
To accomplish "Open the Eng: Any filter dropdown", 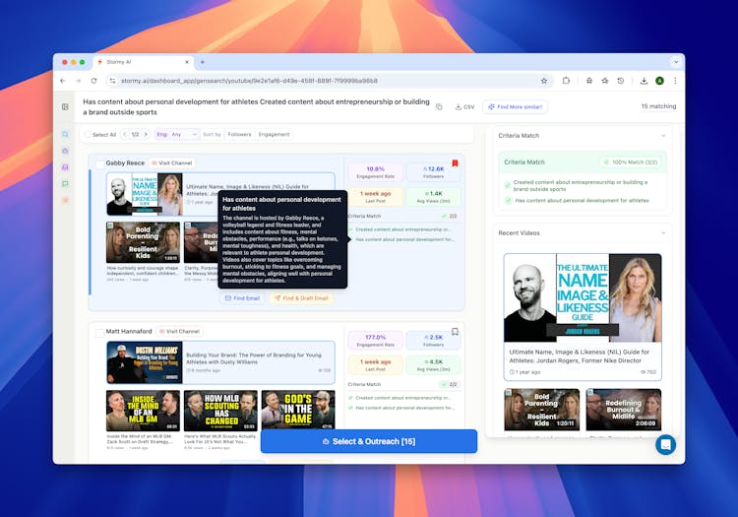I will (x=177, y=134).
